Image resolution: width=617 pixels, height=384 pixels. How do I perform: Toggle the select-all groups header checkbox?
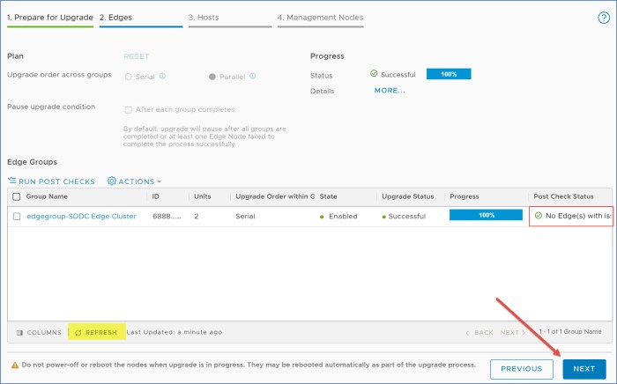[x=17, y=196]
